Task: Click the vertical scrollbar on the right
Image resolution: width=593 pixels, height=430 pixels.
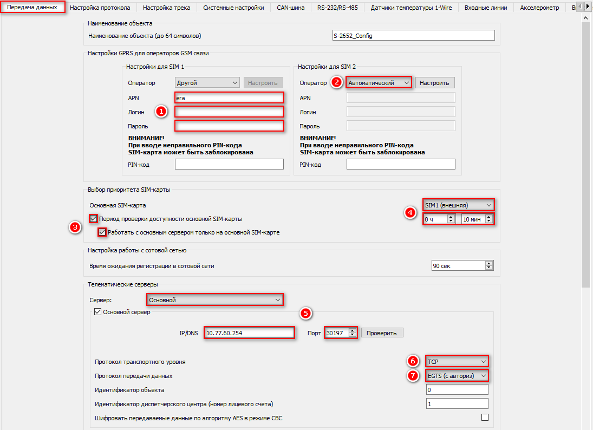Action: pyautogui.click(x=586, y=162)
